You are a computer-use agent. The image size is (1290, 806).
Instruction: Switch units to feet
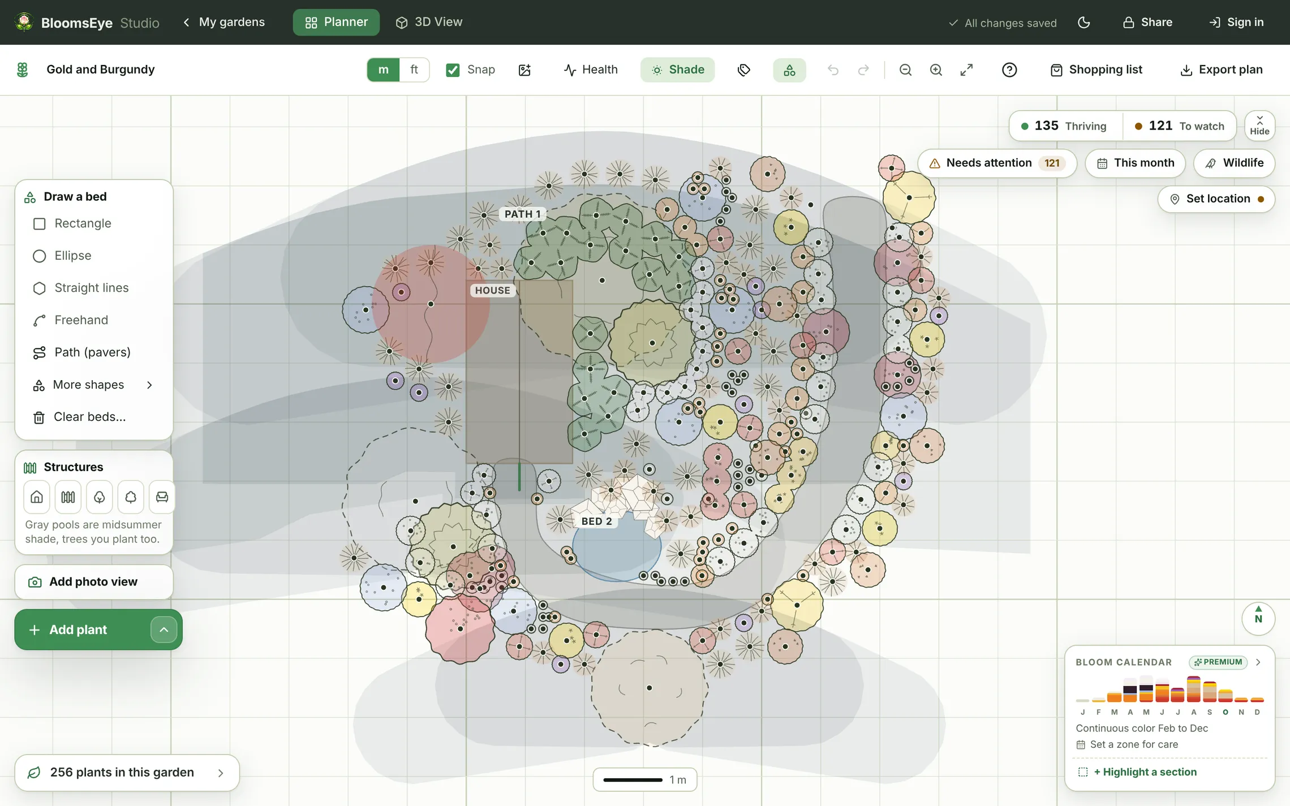click(414, 70)
